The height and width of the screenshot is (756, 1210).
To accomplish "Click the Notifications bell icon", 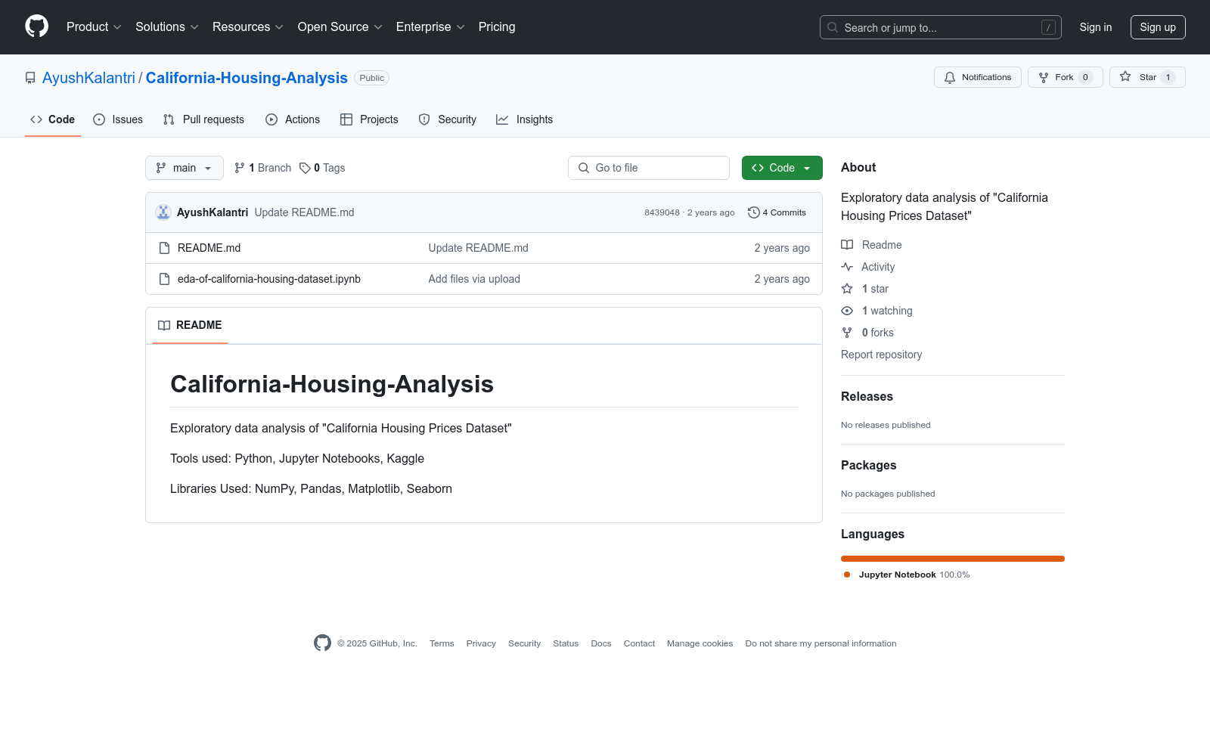I will click(x=950, y=77).
